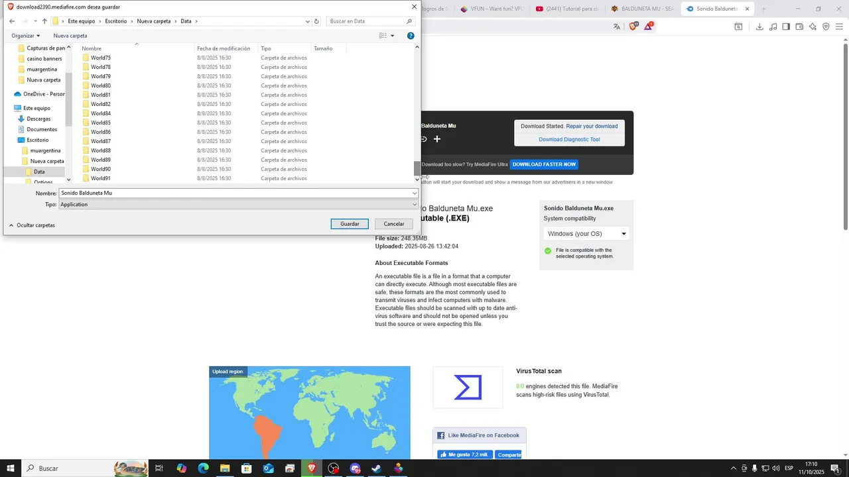Open Brave VPN shield icon in toolbar

(826, 26)
